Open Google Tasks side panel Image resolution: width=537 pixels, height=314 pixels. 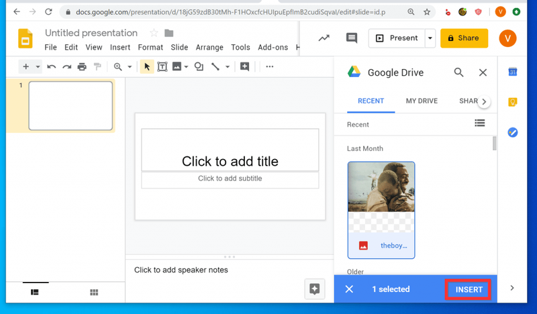click(513, 132)
